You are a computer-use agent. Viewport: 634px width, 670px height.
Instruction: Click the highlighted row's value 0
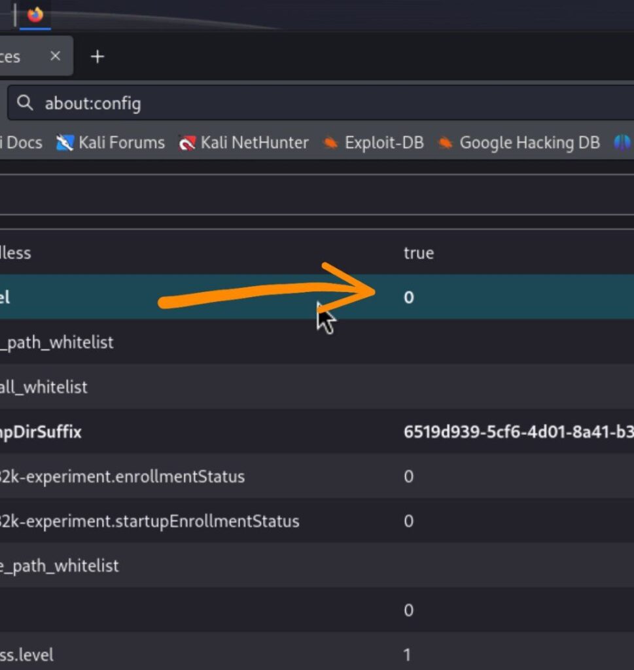pos(409,298)
